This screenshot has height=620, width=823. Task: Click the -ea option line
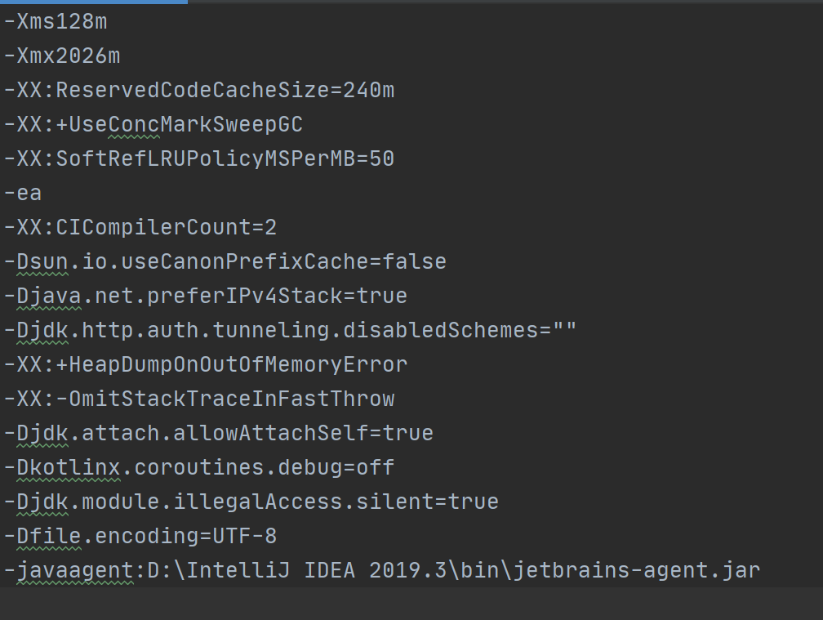23,194
